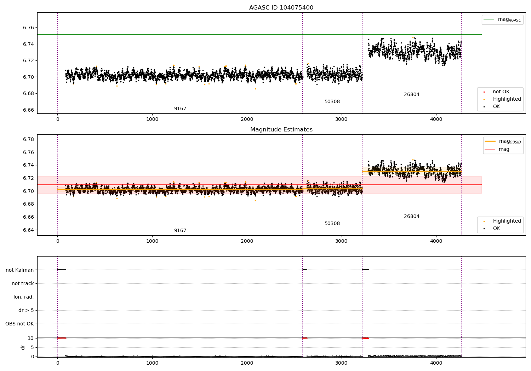Click the 9167 observation label in top plot

click(180, 108)
